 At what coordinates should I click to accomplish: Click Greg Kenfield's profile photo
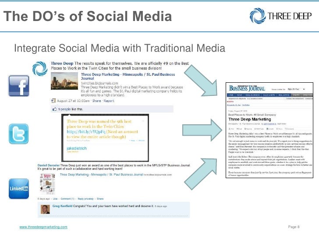tap(45, 209)
